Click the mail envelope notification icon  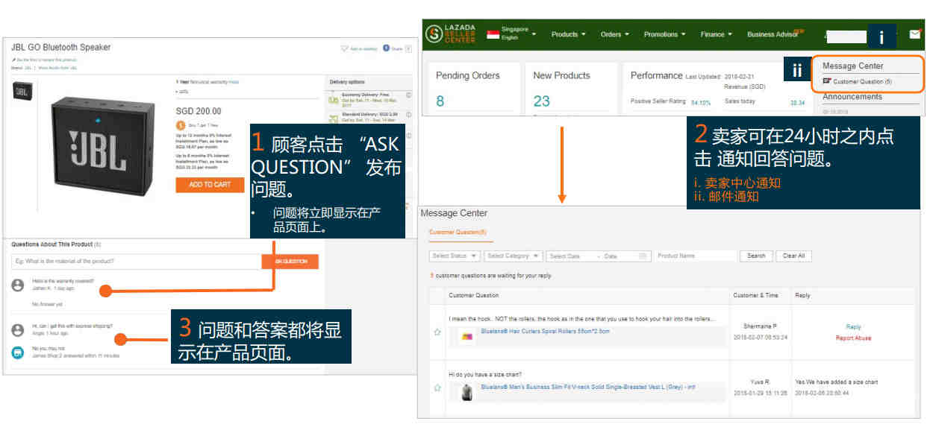point(915,34)
